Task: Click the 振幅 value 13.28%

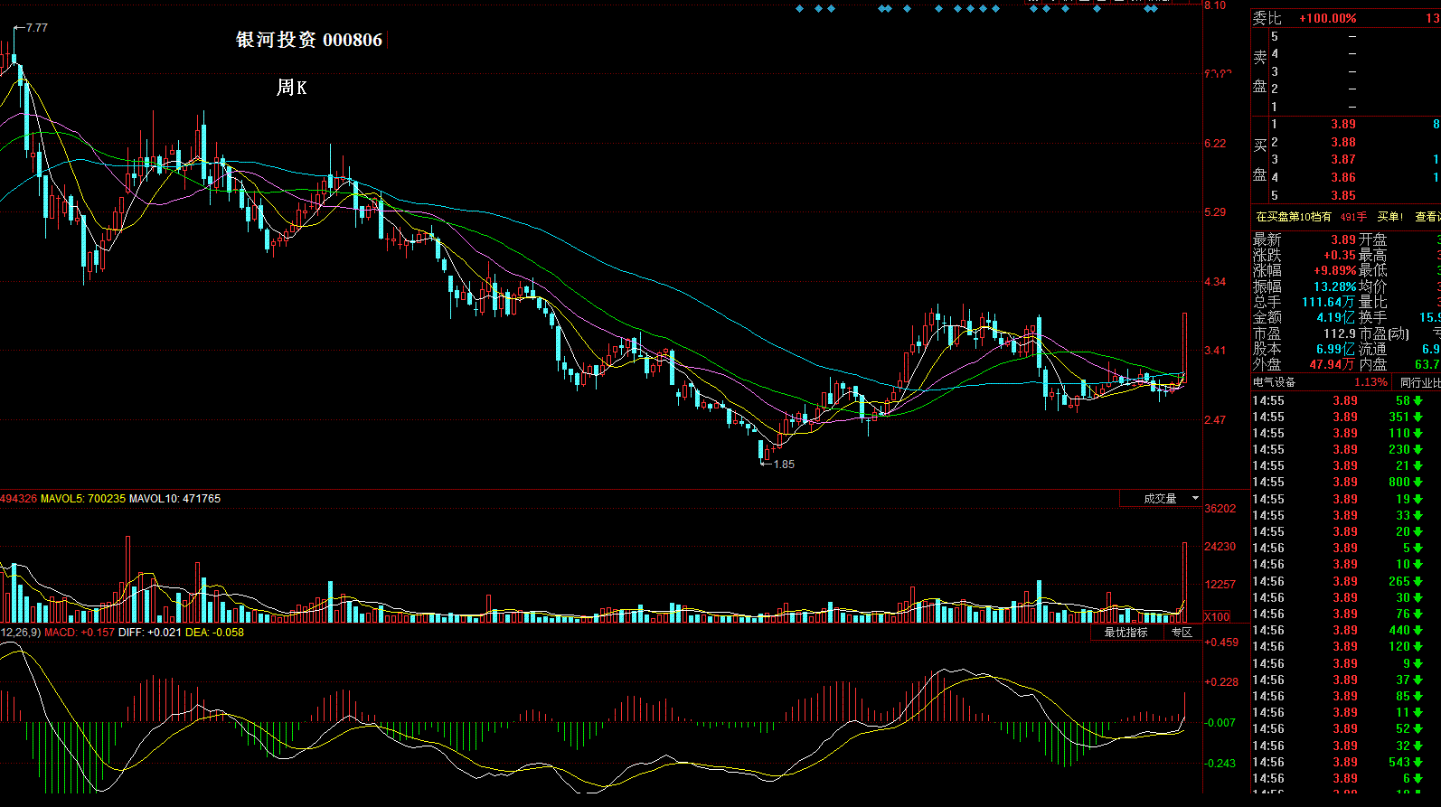Action: [x=1335, y=286]
